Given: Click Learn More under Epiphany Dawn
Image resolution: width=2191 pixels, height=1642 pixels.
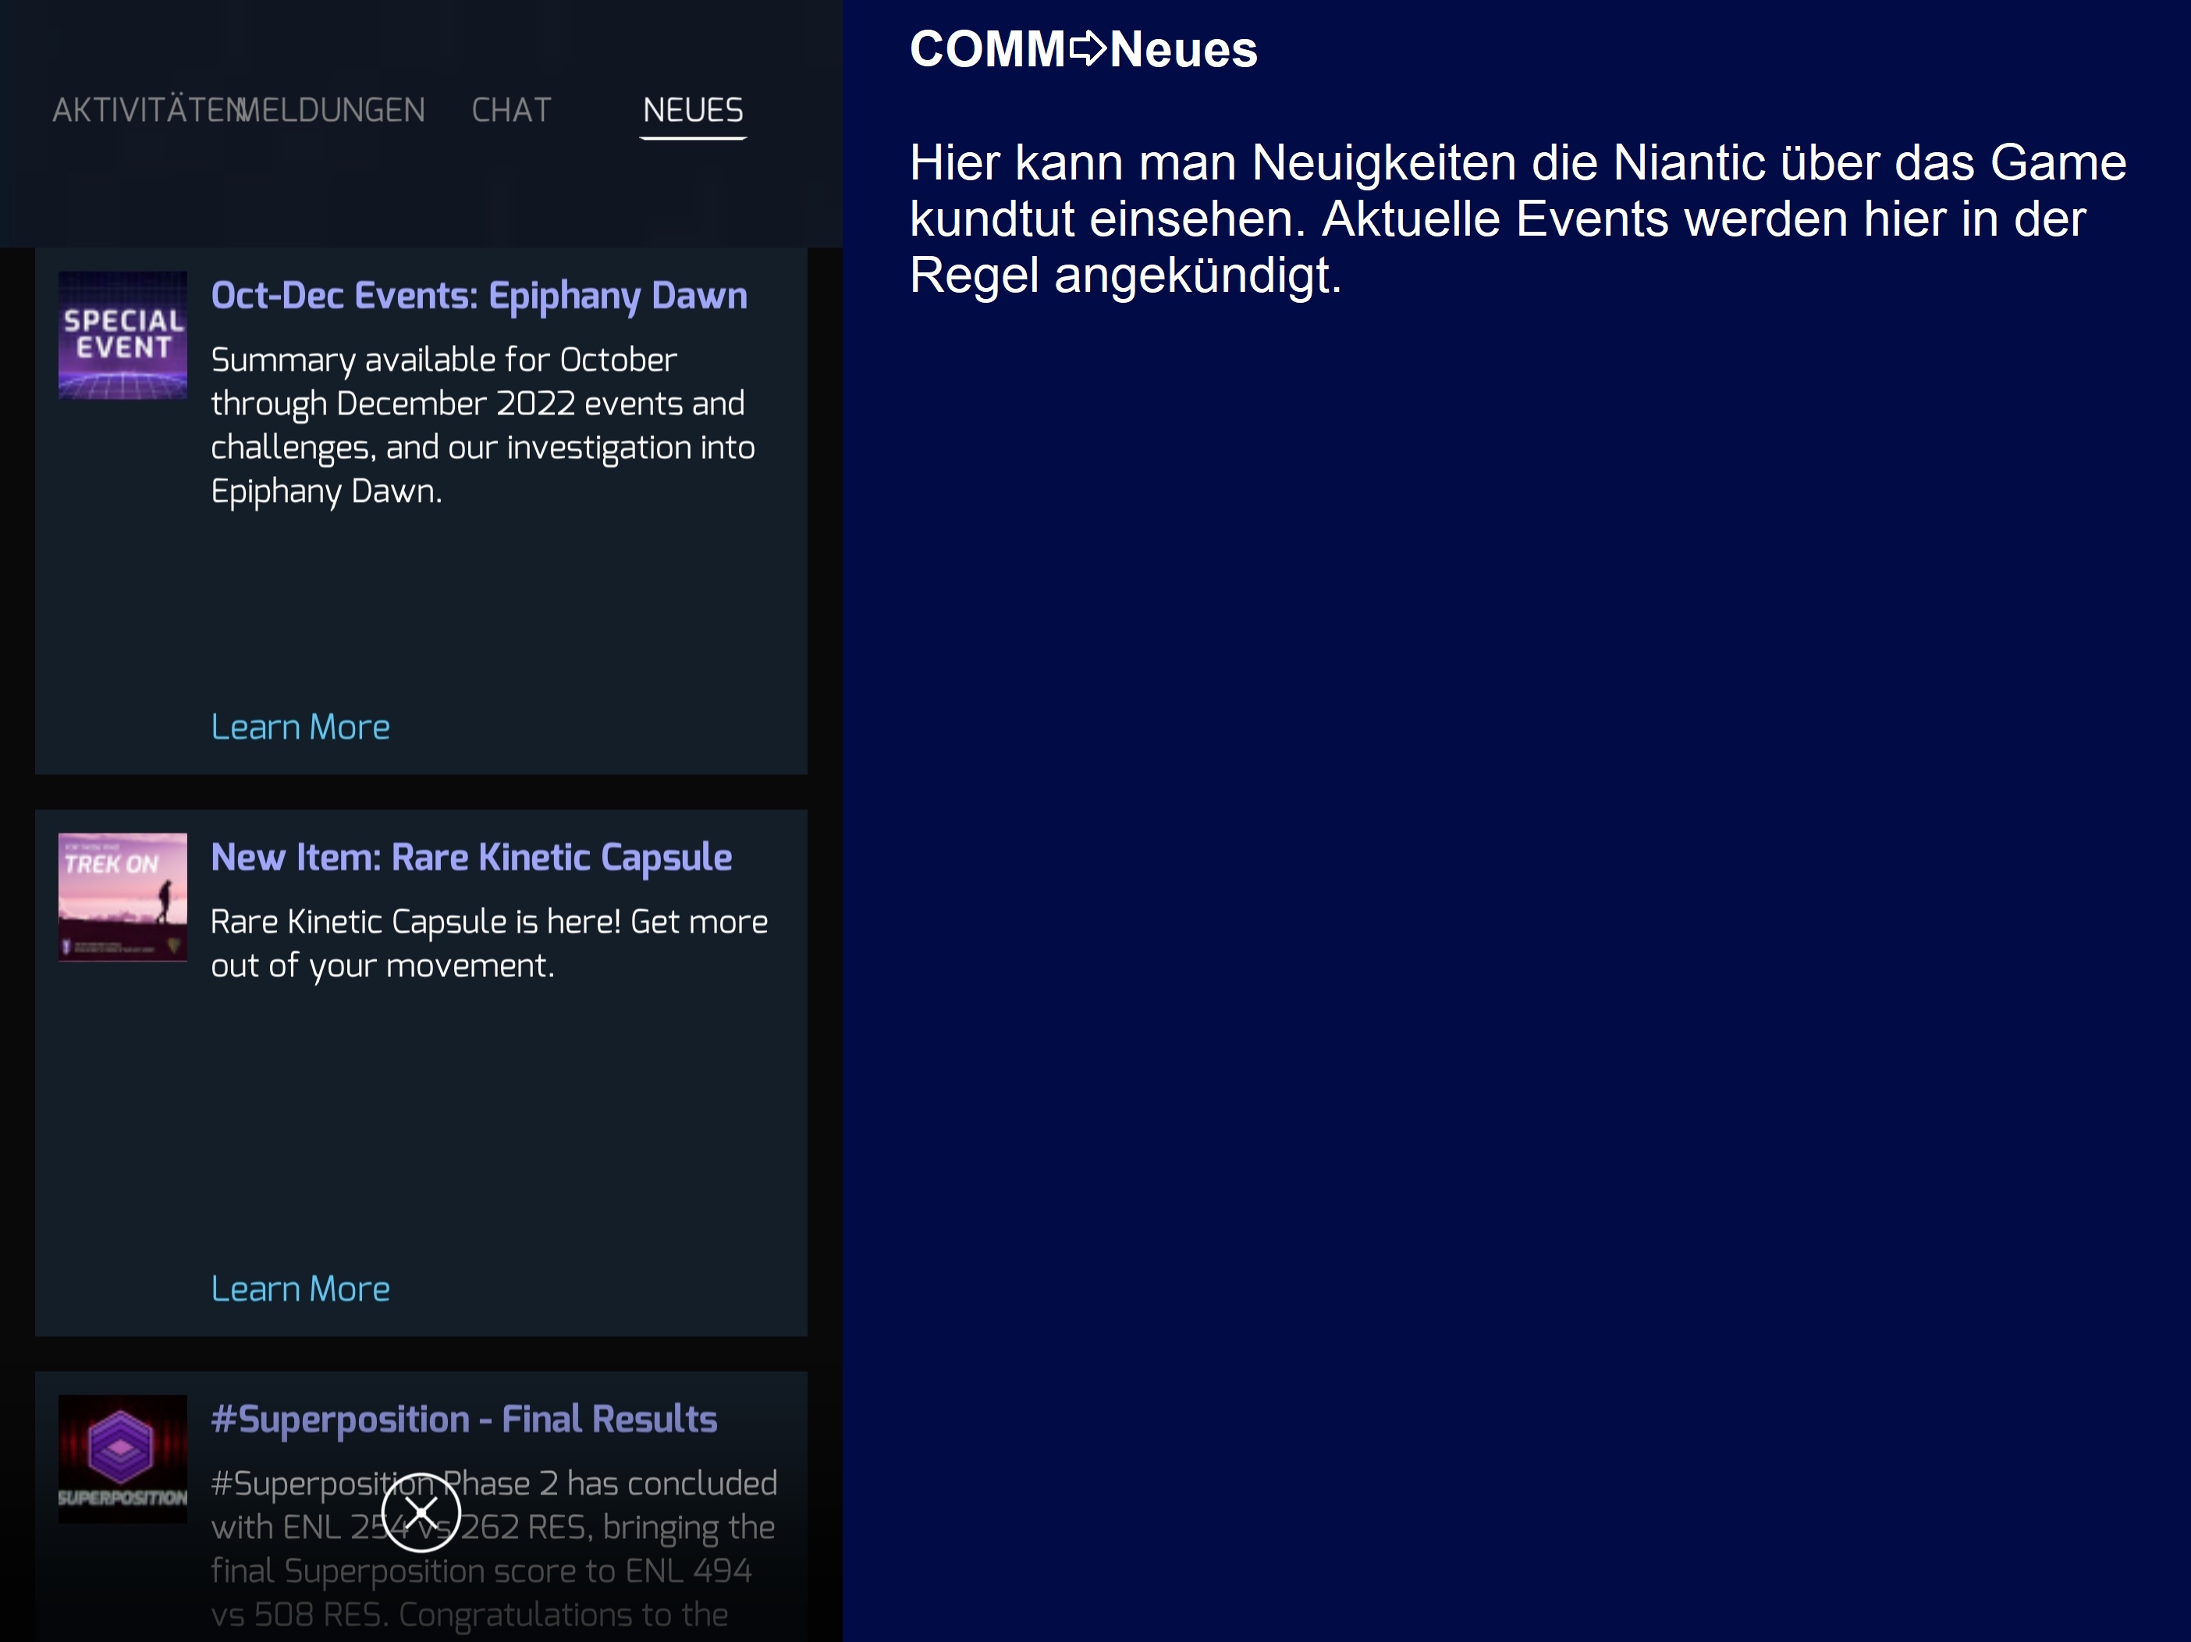Looking at the screenshot, I should (x=300, y=727).
